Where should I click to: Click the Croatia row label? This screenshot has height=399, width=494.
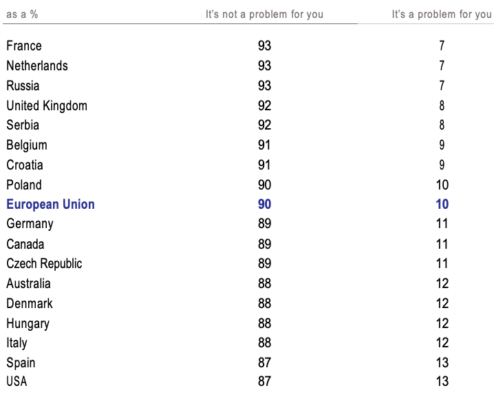coord(25,165)
